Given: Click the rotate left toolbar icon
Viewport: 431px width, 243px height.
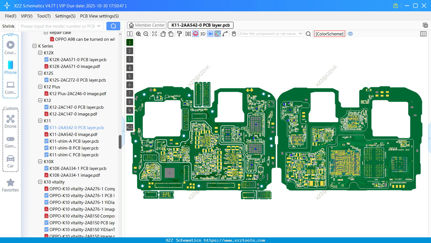Looking at the screenshot, I should coord(163,34).
